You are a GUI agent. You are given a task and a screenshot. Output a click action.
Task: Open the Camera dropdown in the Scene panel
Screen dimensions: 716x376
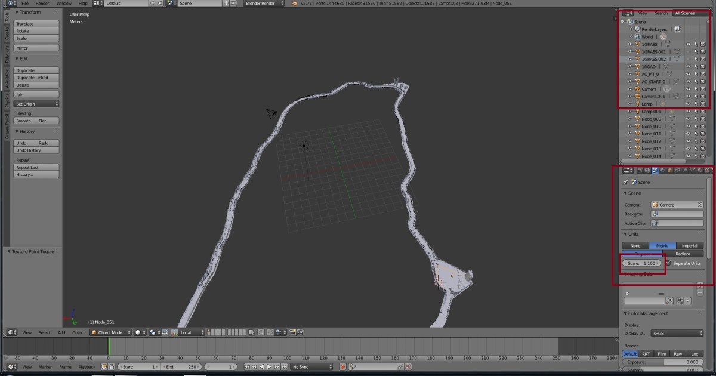tap(676, 205)
